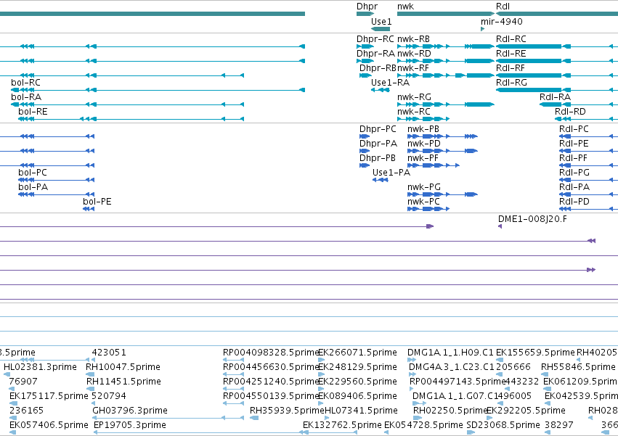
Task: Click the bol-RC transcript label
Action: pos(25,83)
